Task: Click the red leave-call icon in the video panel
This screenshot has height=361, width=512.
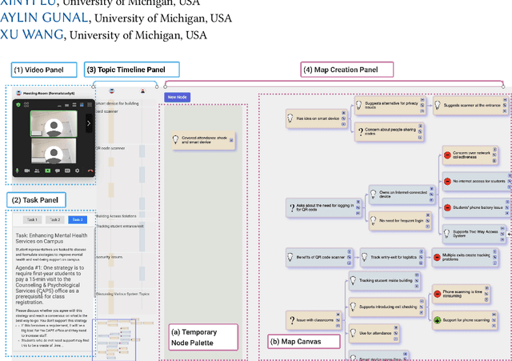Action: (x=90, y=170)
